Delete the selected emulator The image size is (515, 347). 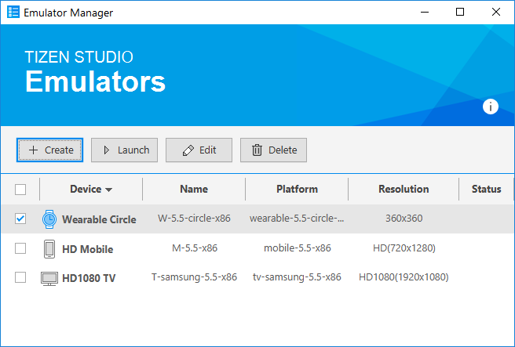tap(273, 150)
